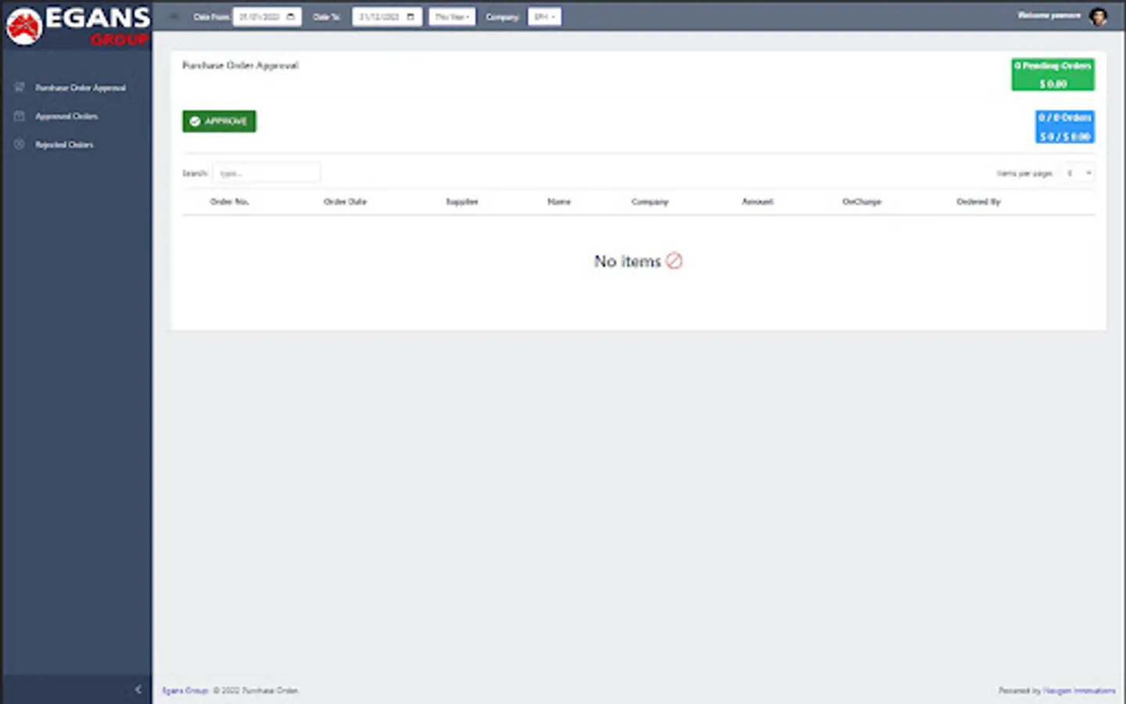Sort by Supplier column header
1126x704 pixels.
[461, 202]
